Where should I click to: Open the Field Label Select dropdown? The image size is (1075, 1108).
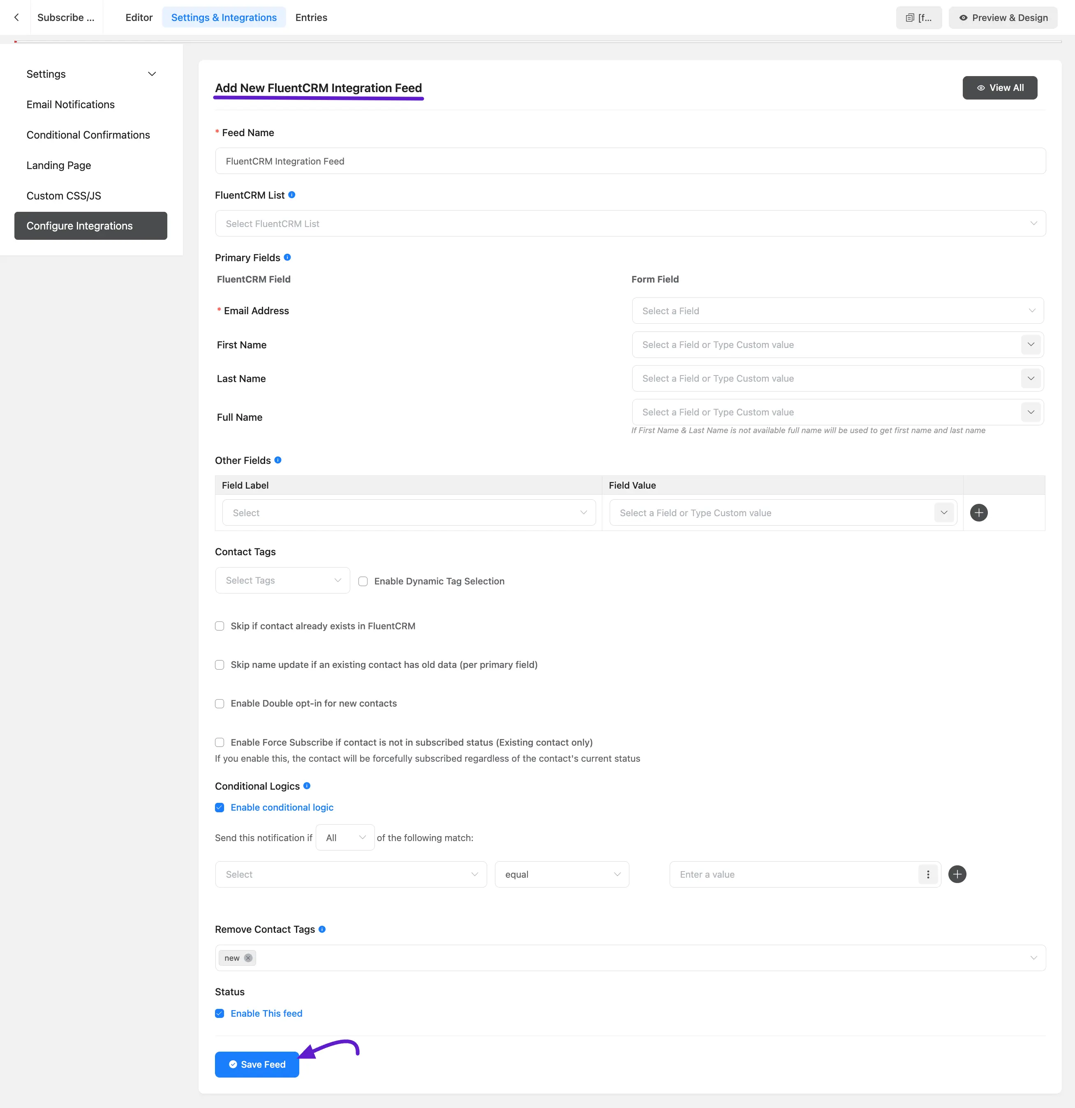(409, 513)
